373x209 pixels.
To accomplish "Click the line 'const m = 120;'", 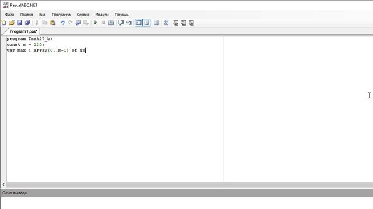I will tap(26, 44).
